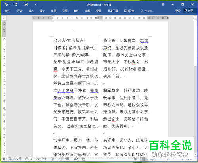Click the right indent ruler marker

click(x=98, y=19)
